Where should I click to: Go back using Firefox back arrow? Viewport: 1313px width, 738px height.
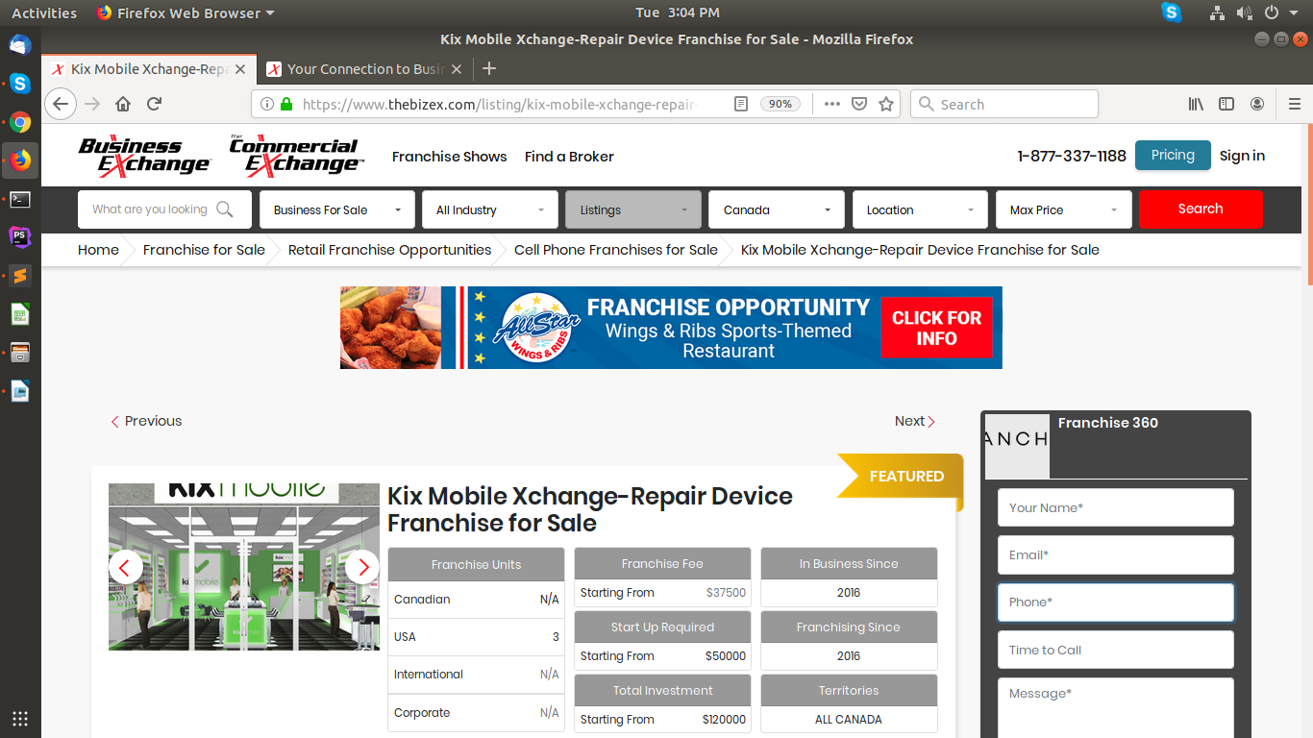[60, 104]
